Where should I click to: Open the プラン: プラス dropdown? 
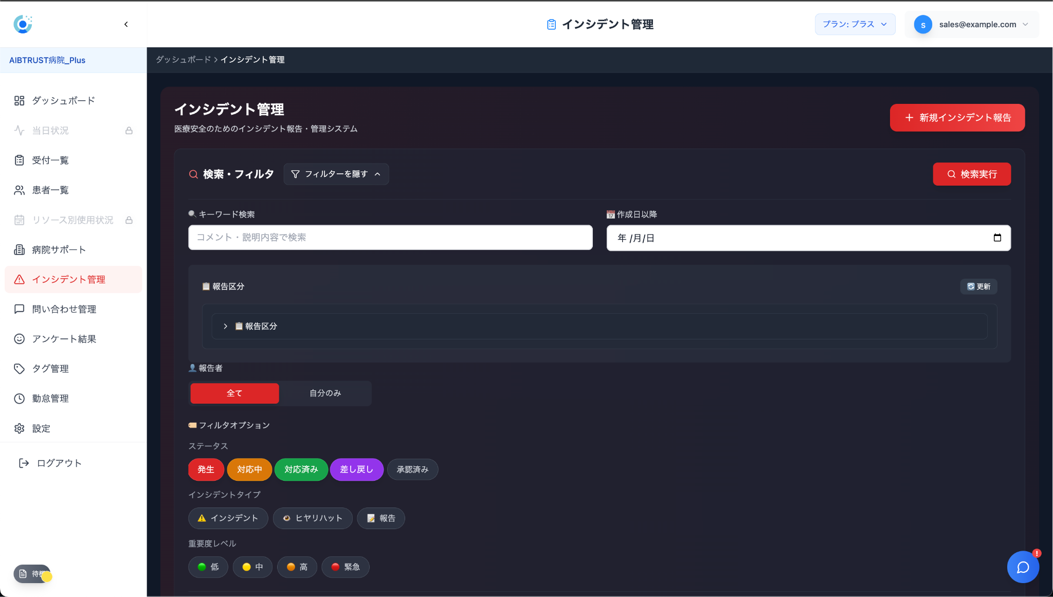(x=855, y=24)
